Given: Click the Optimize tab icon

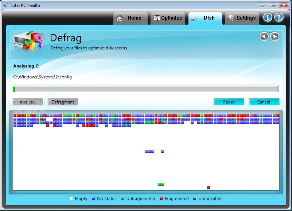Looking at the screenshot, I should (157, 18).
